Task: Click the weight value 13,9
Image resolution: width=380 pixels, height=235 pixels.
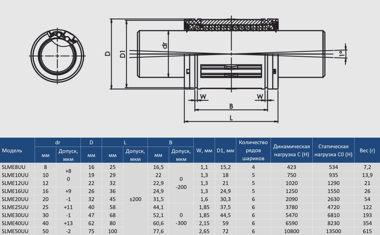Action: coord(367,175)
